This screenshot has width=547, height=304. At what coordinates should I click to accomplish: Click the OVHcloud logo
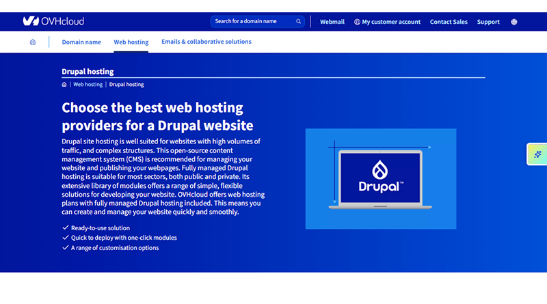(x=53, y=21)
